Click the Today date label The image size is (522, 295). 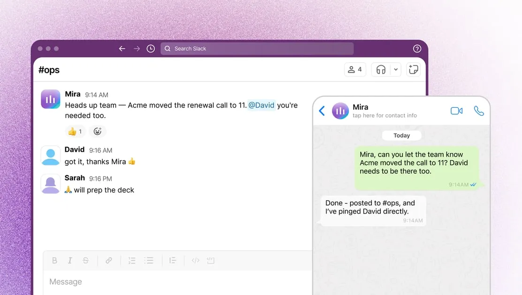click(x=401, y=135)
